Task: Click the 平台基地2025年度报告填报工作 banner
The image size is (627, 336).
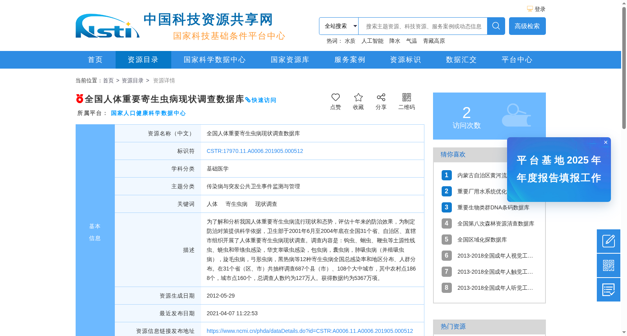Action: point(559,169)
